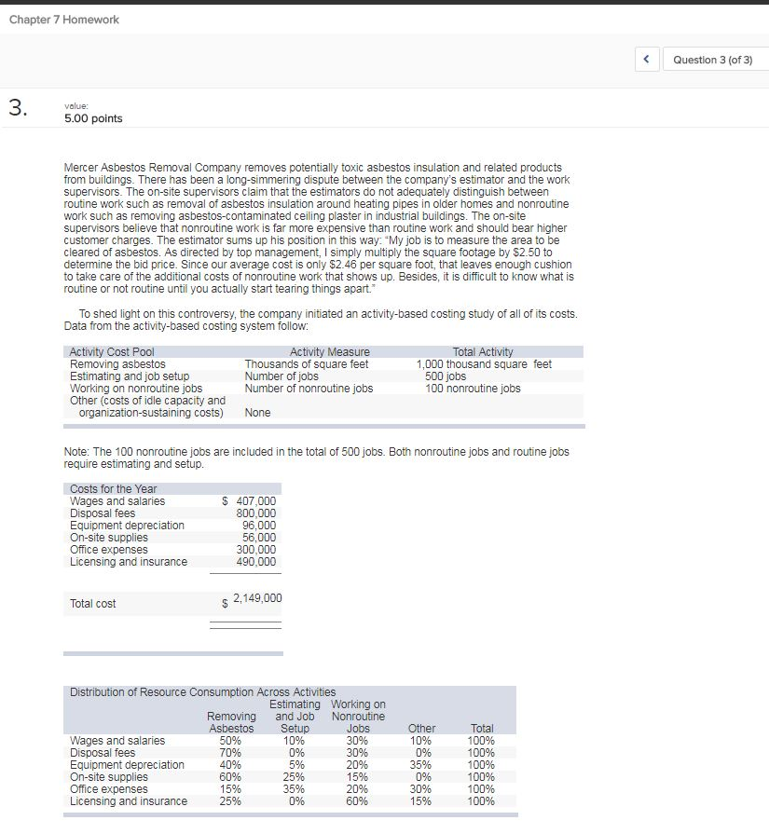
Task: Click the 35% Setup value for Office expenses
Action: [x=294, y=789]
